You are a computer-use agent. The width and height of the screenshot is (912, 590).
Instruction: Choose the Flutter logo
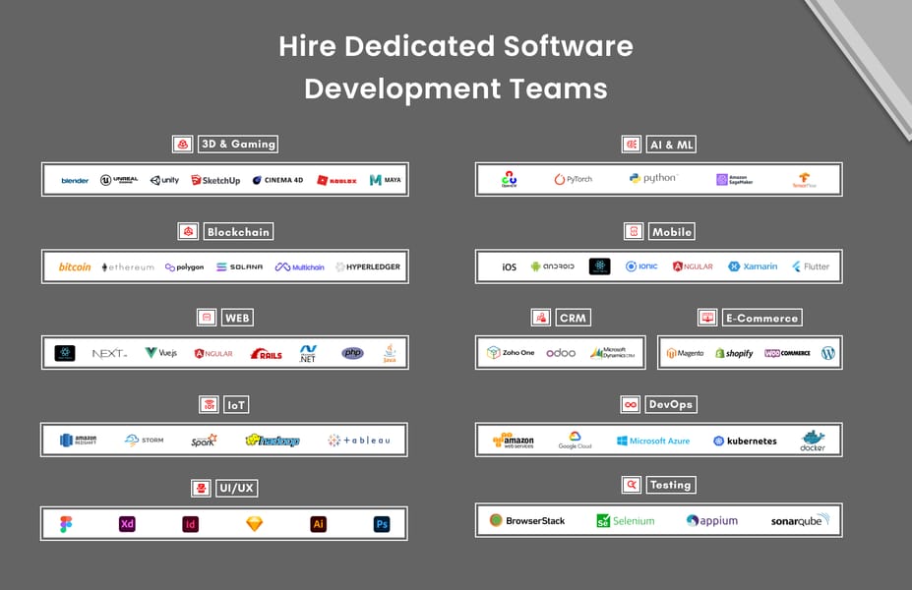coord(811,266)
